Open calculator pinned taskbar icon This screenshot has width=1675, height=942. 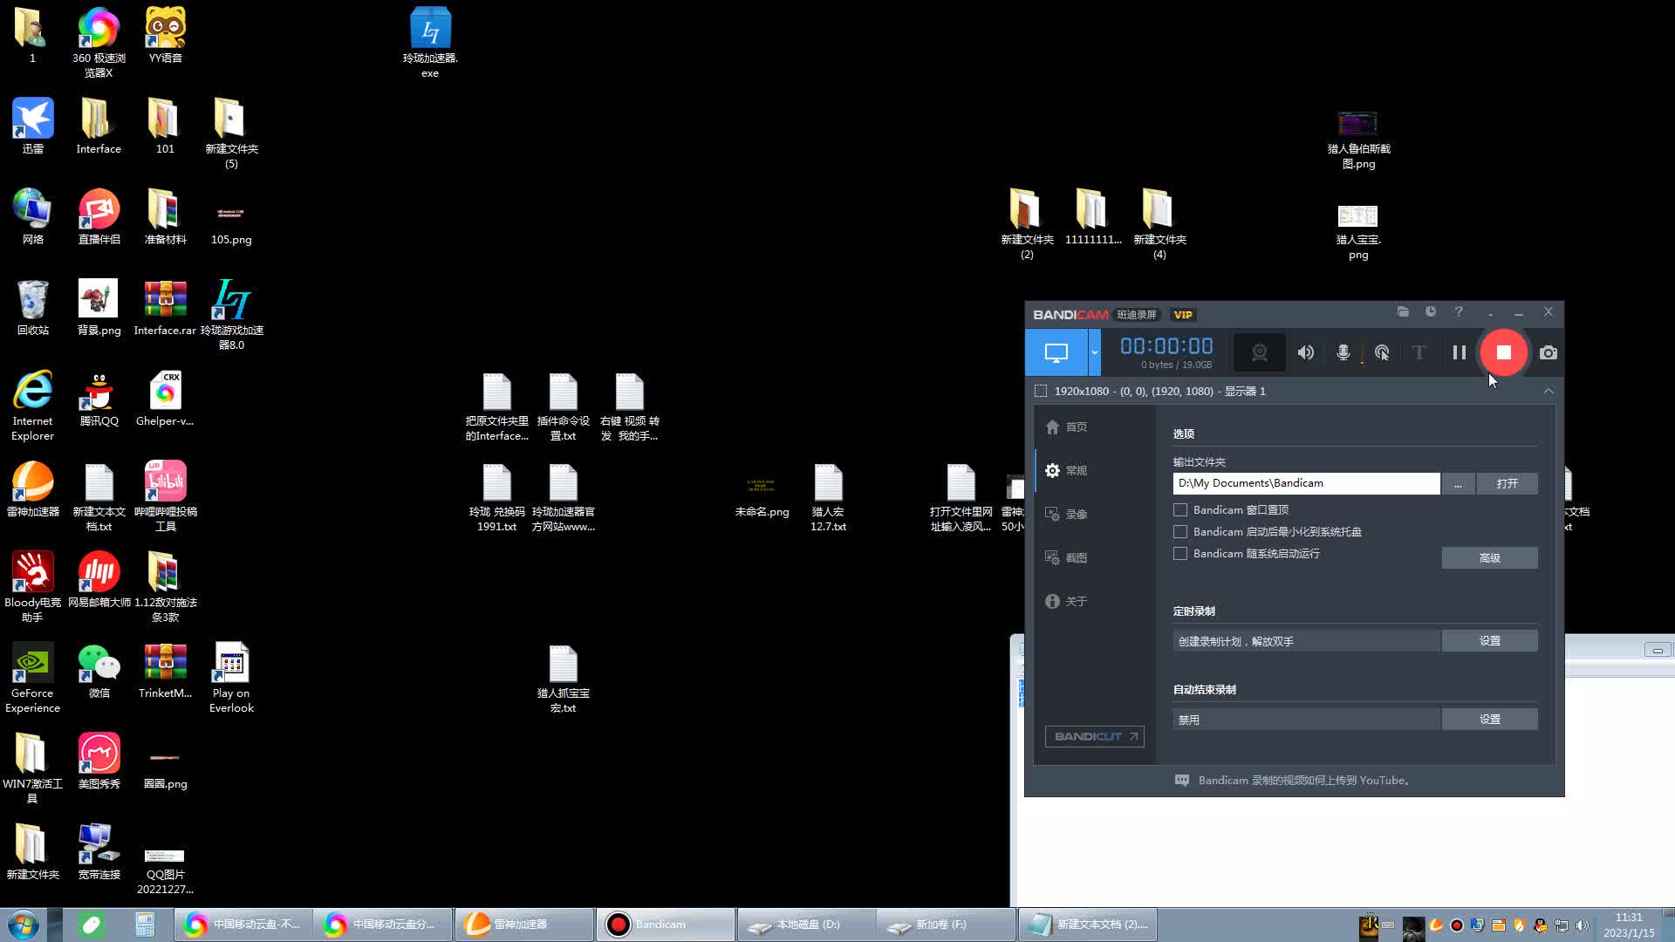tap(145, 925)
